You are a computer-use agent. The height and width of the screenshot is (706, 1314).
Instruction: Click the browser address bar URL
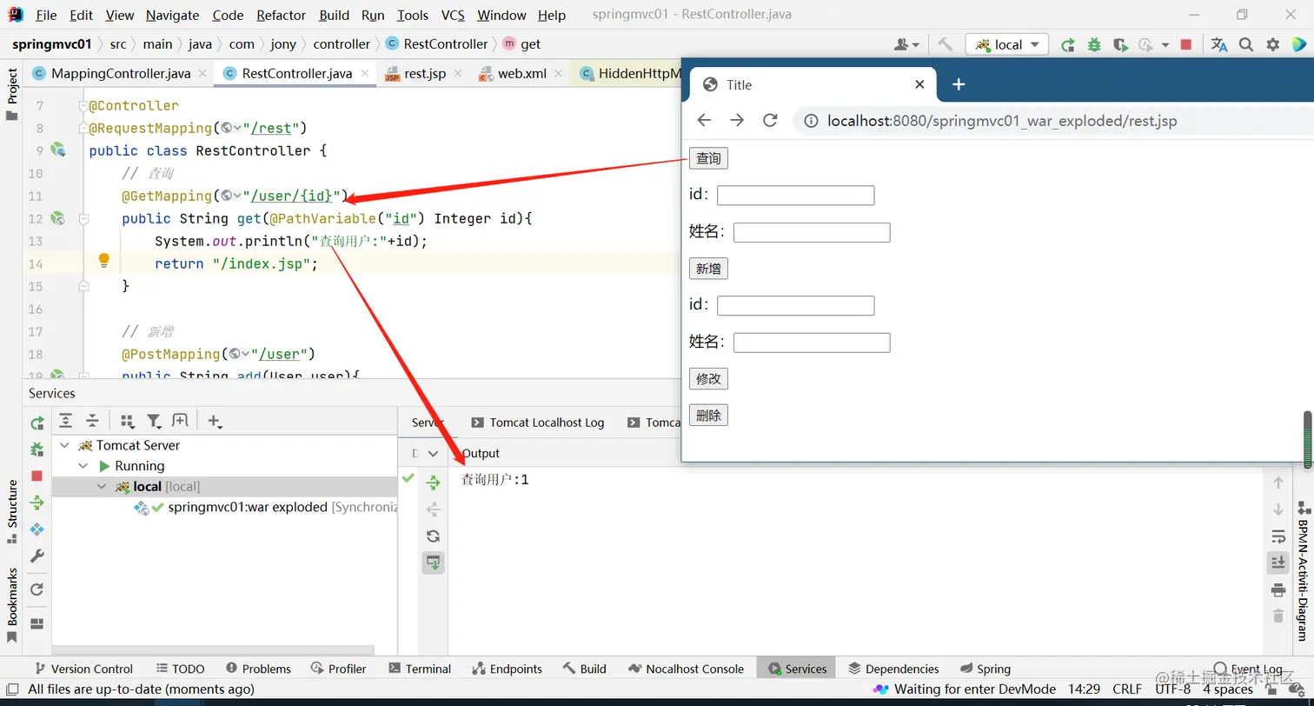pos(1002,121)
